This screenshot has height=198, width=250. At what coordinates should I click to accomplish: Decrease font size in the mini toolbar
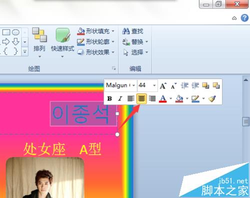(x=173, y=85)
